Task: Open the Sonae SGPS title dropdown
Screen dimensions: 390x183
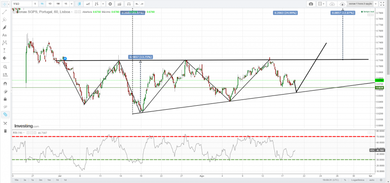Action: pos(72,11)
